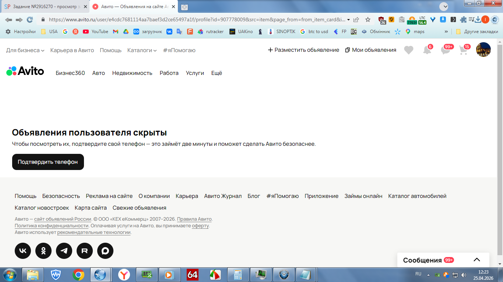This screenshot has width=503, height=282.
Task: Open the VK social network icon in footer
Action: point(23,251)
